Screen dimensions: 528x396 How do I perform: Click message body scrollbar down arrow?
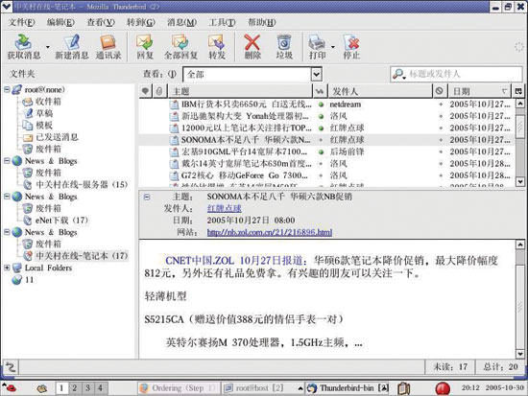[520, 354]
